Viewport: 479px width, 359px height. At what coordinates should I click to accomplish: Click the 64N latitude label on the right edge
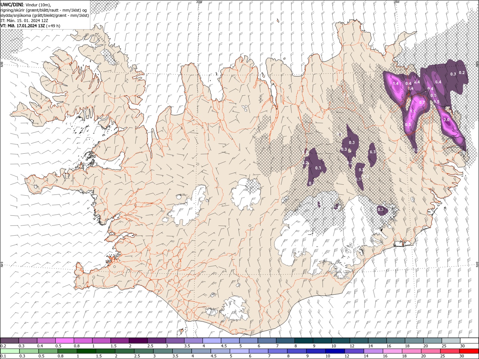tap(477, 264)
